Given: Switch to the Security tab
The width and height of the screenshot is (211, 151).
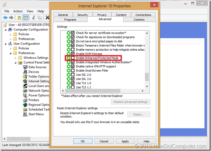Looking at the screenshot, I should 83,15.
